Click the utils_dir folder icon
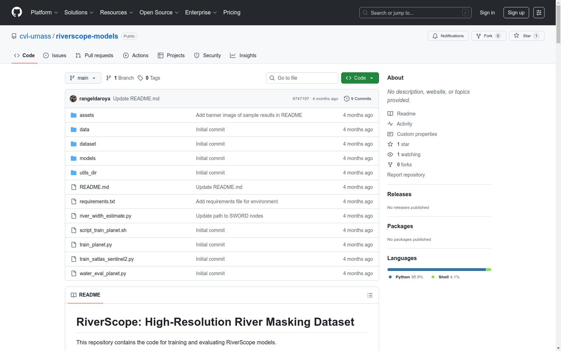The height and width of the screenshot is (351, 561). coord(74,173)
